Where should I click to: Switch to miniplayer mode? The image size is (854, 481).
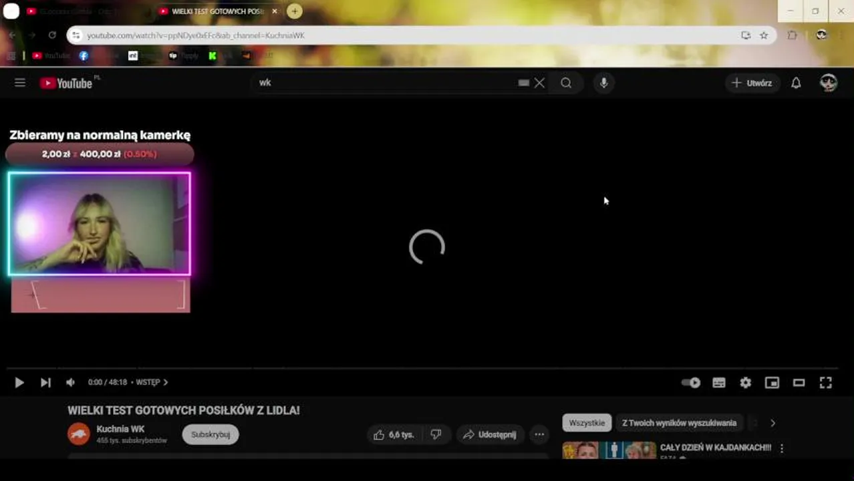click(772, 383)
